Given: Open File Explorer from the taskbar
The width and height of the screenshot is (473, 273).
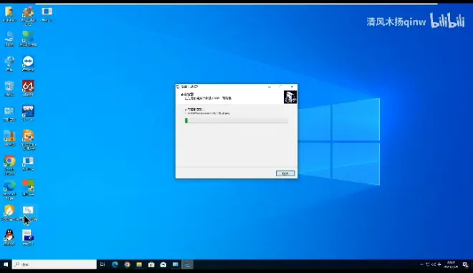Looking at the screenshot, I should [x=139, y=264].
